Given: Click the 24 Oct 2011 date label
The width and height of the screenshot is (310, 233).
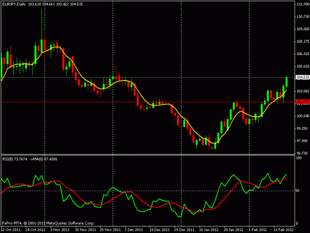Looking at the screenshot, I should click(35, 230).
